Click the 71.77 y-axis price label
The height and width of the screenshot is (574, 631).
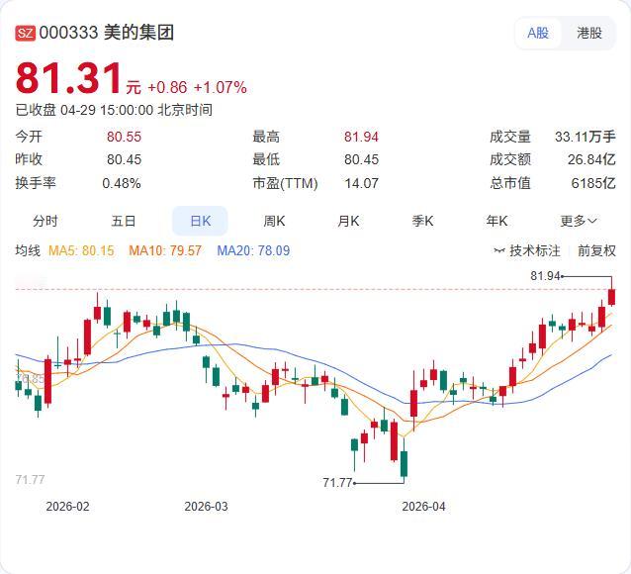point(30,479)
